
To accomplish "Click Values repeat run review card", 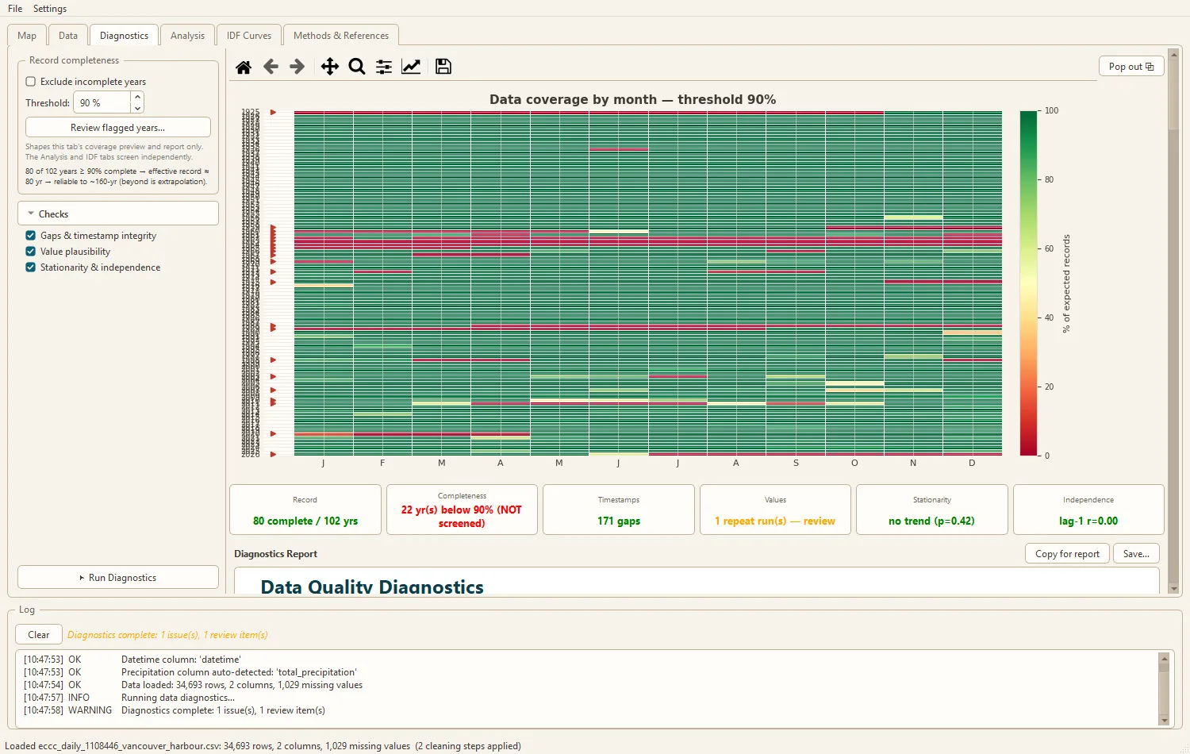I will point(775,510).
